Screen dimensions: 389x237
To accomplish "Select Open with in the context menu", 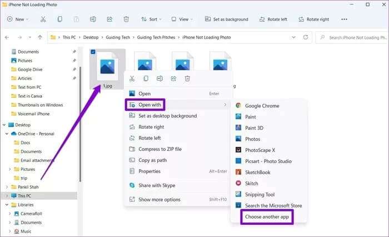I will click(178, 105).
